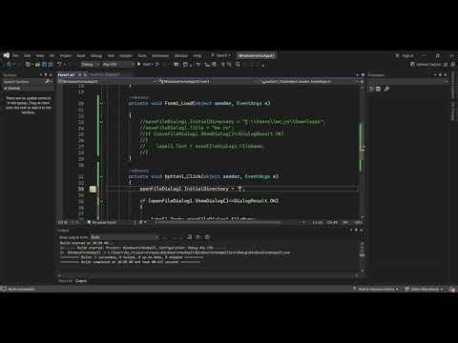The width and height of the screenshot is (458, 343).
Task: Click the Properties wrench icon in Solution Explorer
Action: 386,89
